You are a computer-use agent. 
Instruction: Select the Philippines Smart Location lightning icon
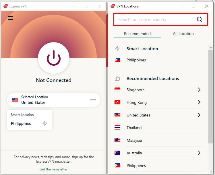[45, 123]
